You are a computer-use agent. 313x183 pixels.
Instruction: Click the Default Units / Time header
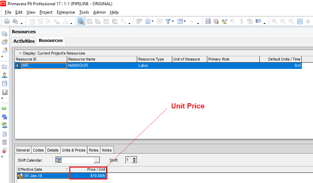280,59
